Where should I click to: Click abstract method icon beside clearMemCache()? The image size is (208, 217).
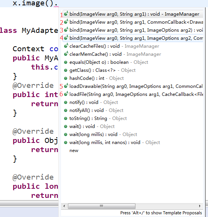(66, 54)
